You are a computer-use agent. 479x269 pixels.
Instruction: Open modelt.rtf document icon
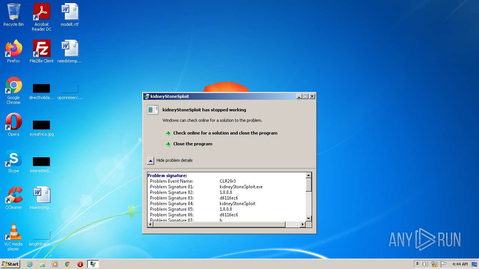[70, 15]
